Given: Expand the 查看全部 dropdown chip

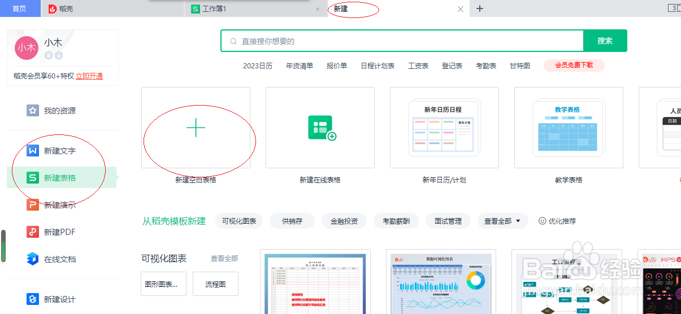Looking at the screenshot, I should click(x=502, y=221).
